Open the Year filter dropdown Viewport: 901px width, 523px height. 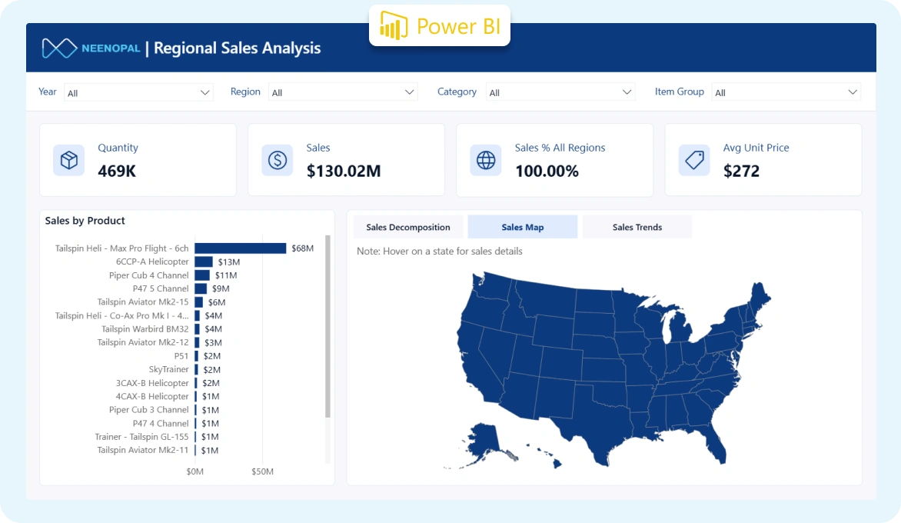[138, 92]
